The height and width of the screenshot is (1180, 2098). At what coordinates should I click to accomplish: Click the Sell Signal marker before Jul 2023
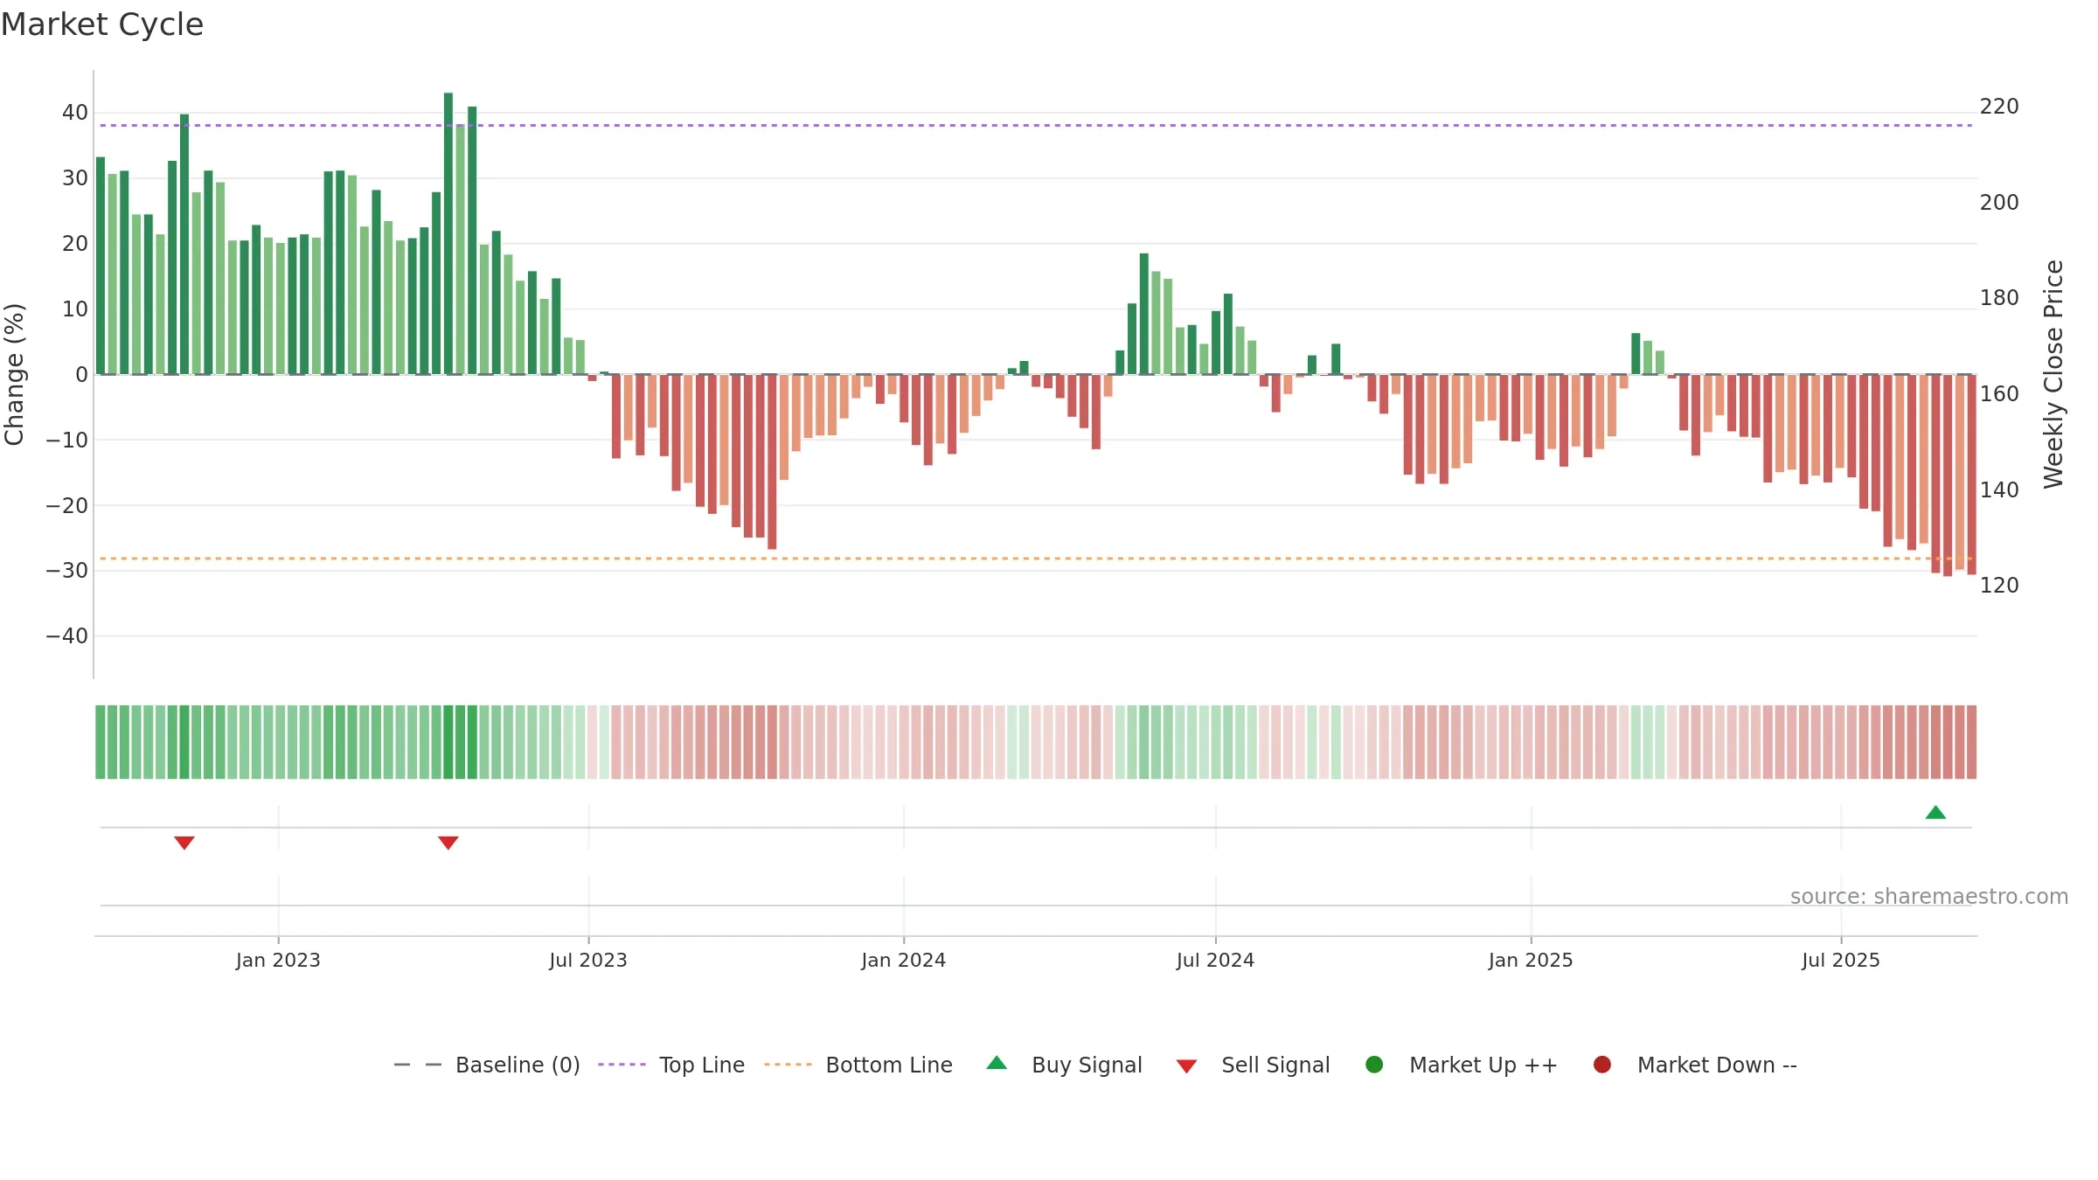point(448,843)
